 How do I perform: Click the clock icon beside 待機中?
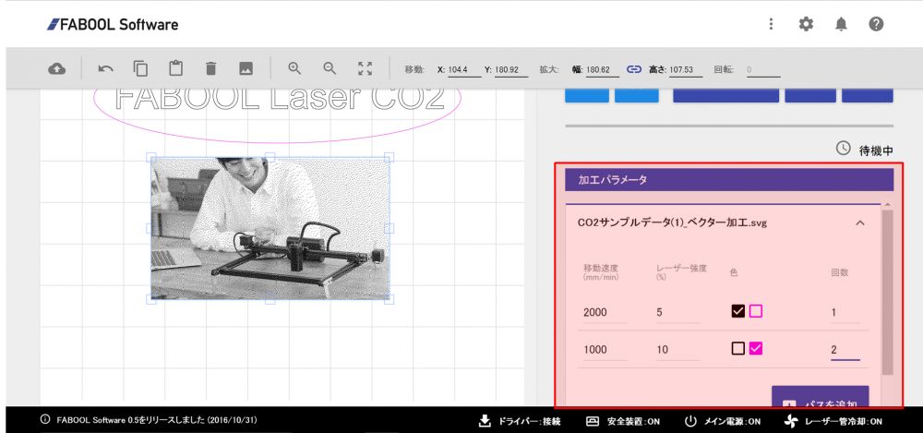(x=843, y=149)
